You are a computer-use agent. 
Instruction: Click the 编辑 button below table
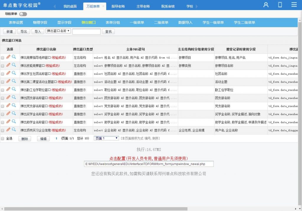tap(43, 139)
